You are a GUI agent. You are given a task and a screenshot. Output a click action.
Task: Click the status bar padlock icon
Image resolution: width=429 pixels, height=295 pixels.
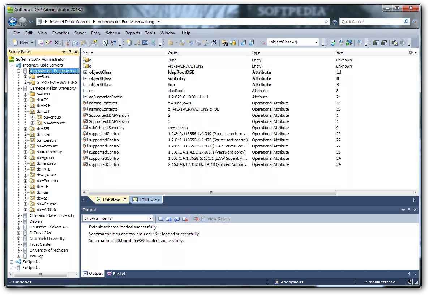pos(409,282)
